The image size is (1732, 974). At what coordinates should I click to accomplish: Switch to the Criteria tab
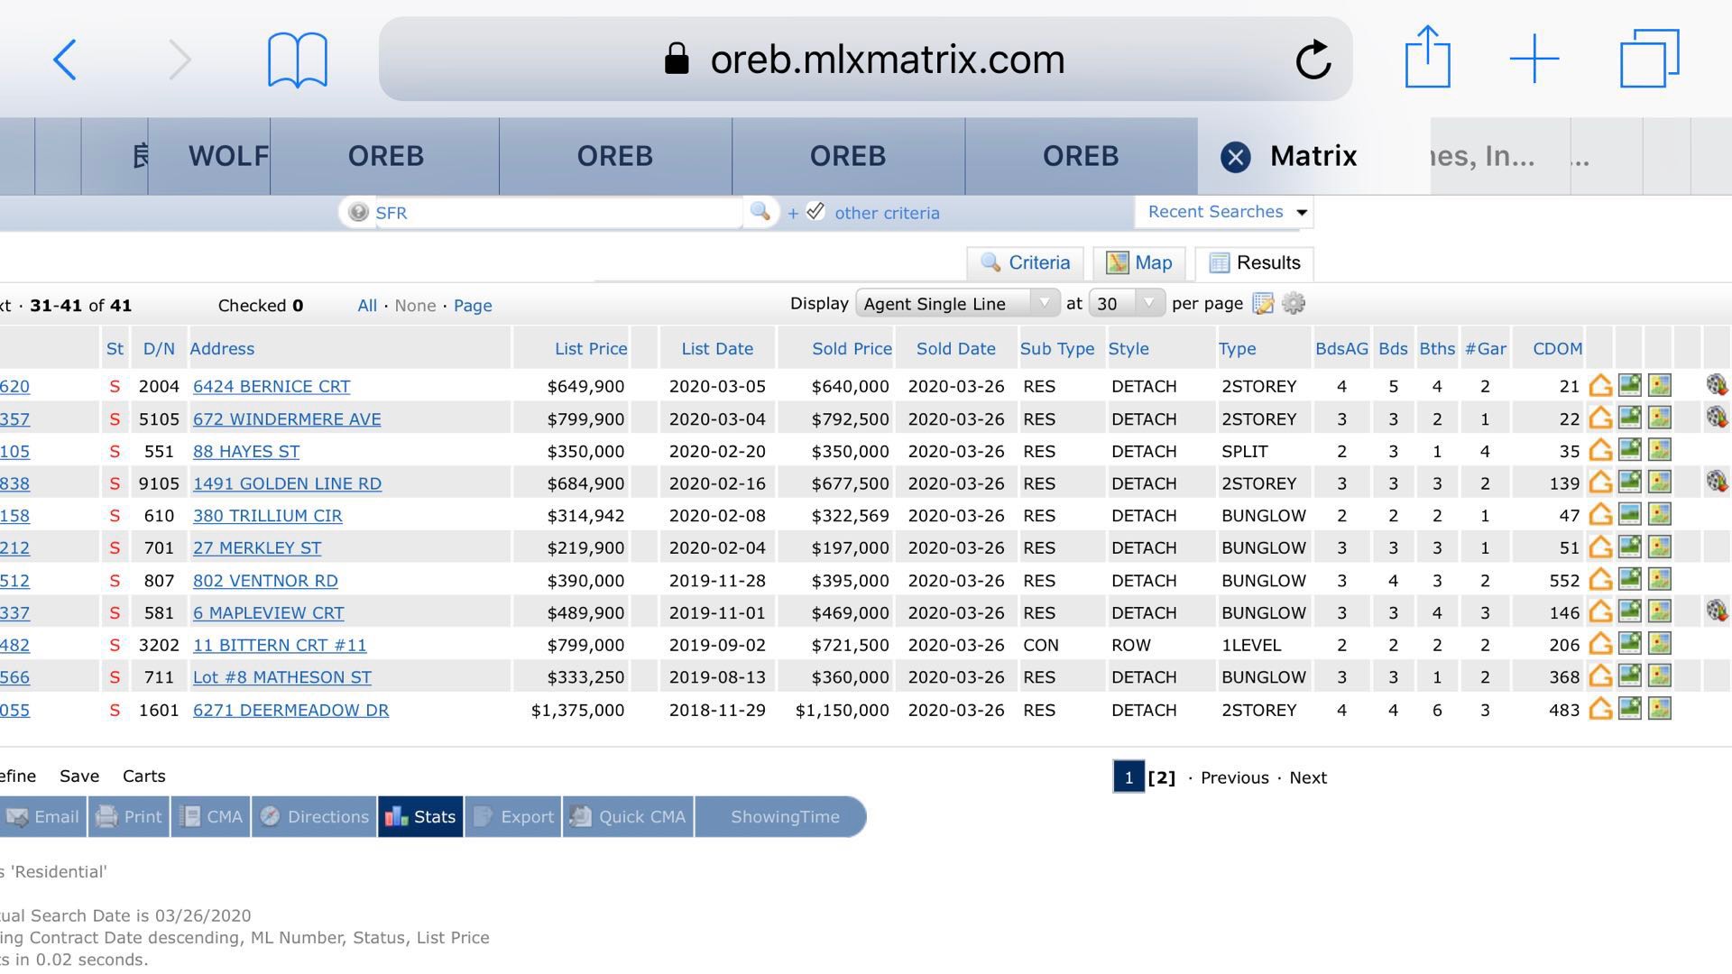point(1027,262)
